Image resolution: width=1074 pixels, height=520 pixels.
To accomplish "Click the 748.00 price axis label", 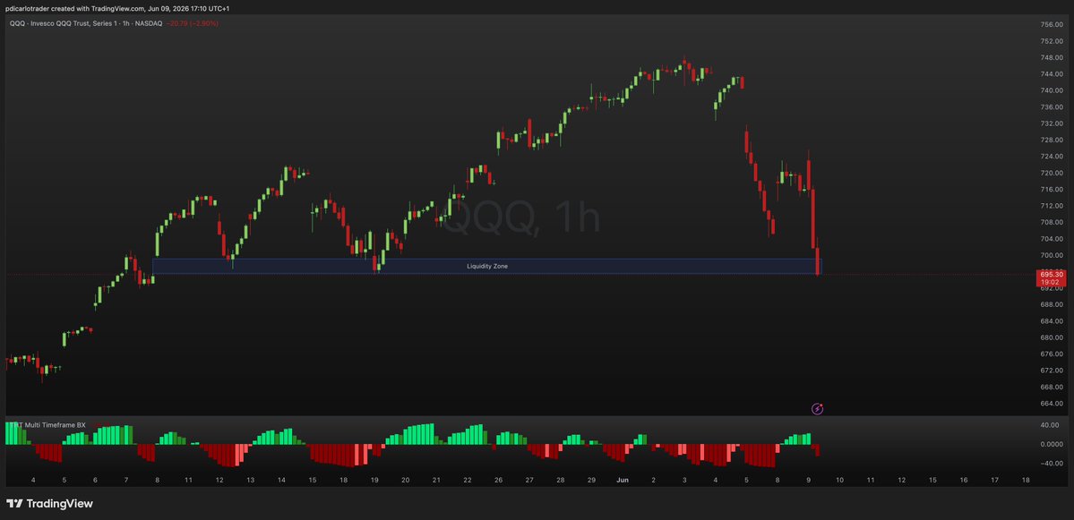I will 1051,57.
